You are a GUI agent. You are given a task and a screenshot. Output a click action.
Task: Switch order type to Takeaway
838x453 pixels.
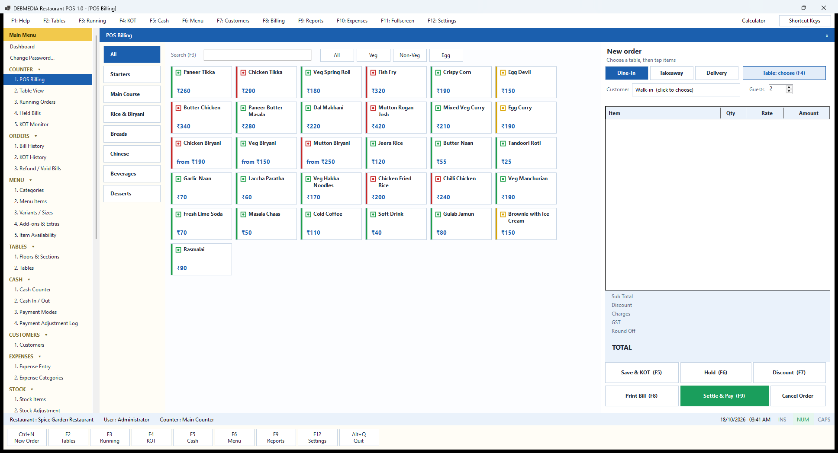[671, 73]
